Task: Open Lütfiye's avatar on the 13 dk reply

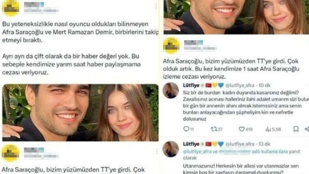Action: [x=171, y=149]
